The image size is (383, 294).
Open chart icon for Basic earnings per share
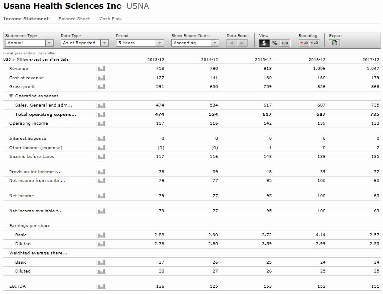101,235
